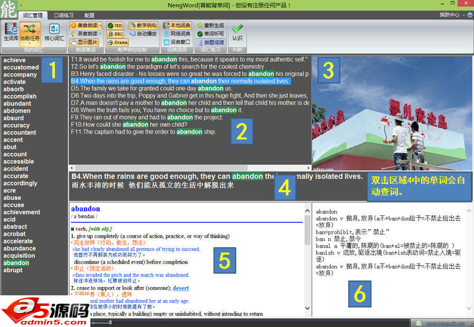Toggle BBC example sentences
The height and width of the screenshot is (327, 474).
[115, 34]
